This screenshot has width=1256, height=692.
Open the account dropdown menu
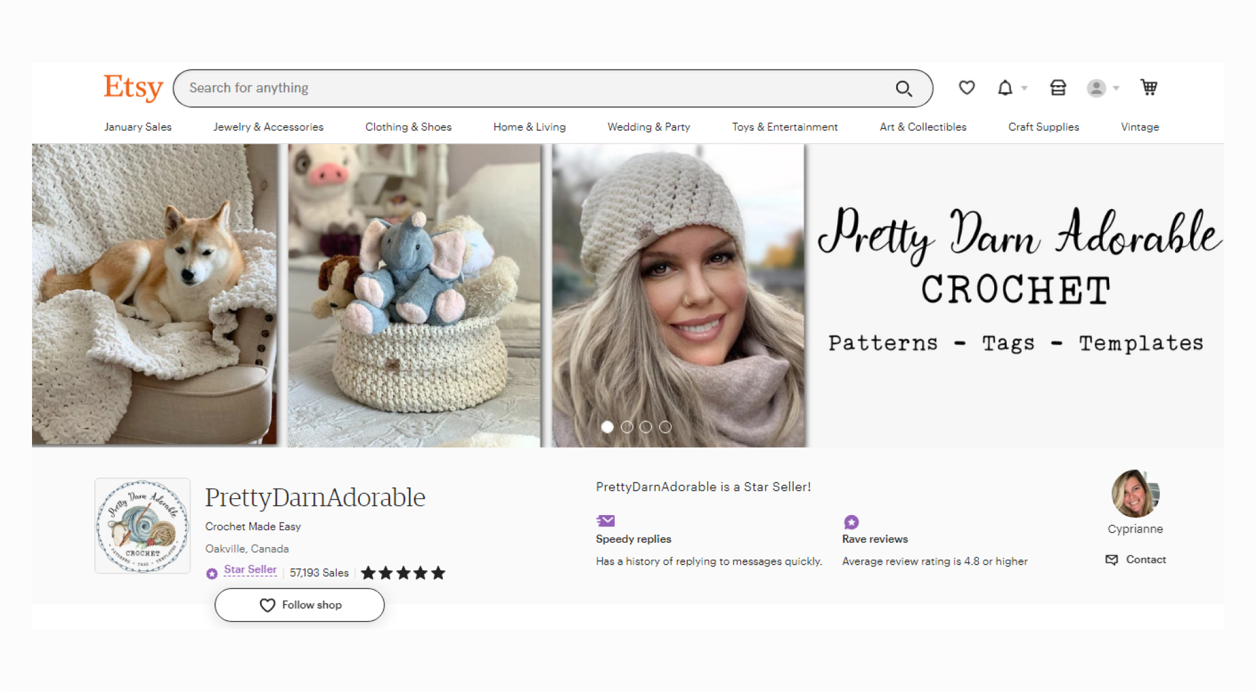[x=1097, y=88]
